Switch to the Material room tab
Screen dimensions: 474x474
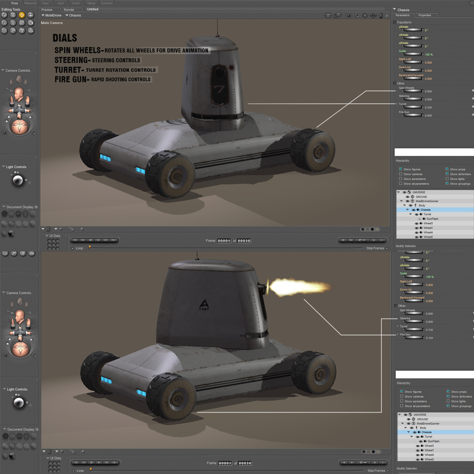30,3
